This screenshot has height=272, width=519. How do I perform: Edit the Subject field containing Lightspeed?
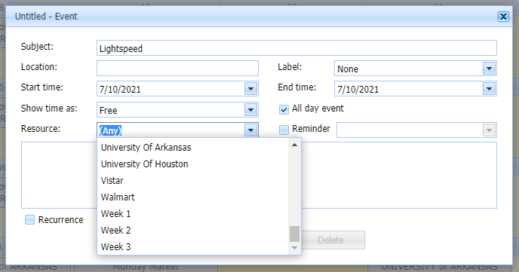tap(296, 48)
